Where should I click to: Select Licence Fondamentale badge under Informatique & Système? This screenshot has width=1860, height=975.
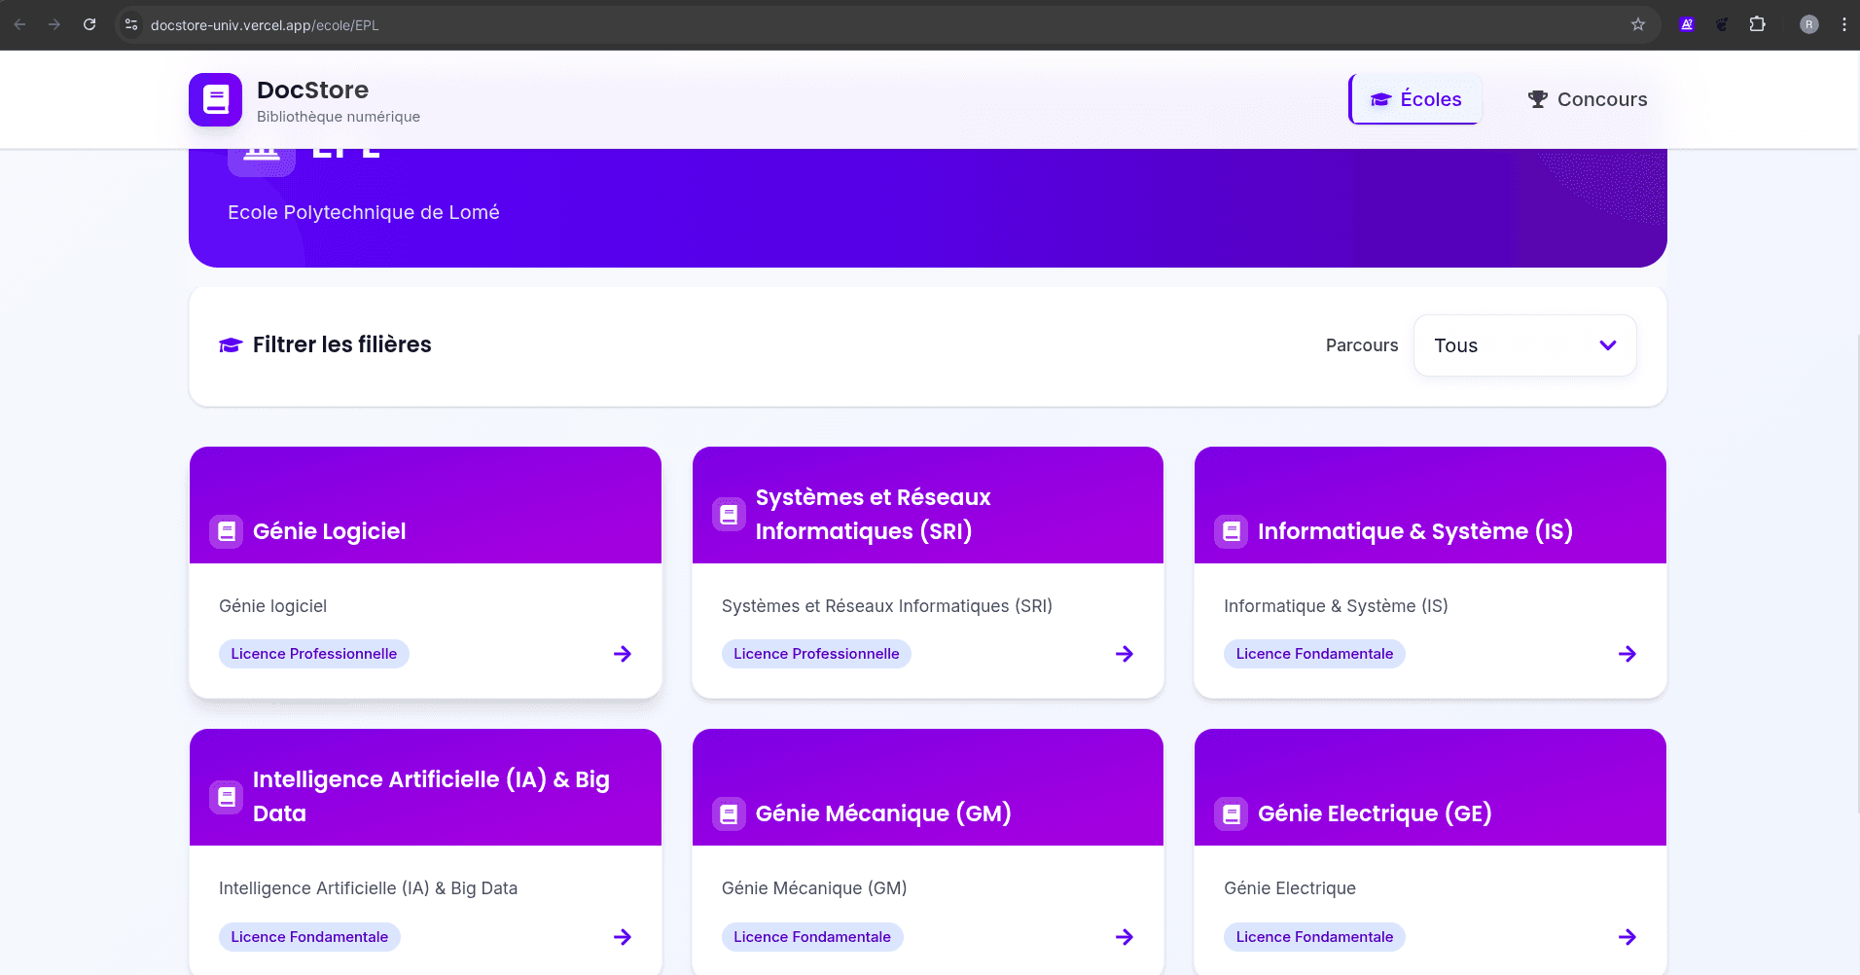1314,654
